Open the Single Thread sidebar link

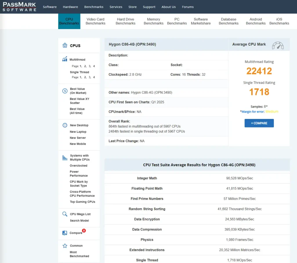click(79, 72)
